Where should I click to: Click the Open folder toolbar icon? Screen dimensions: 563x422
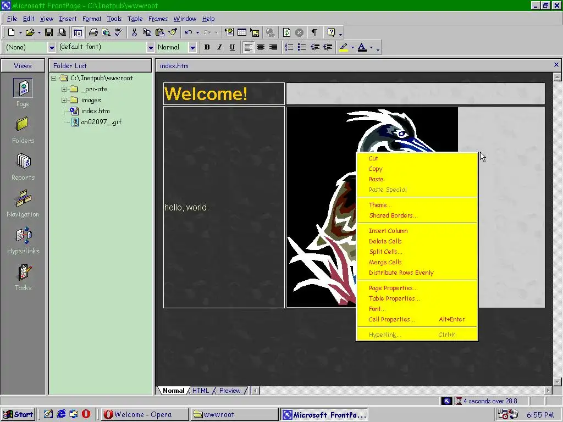point(30,32)
